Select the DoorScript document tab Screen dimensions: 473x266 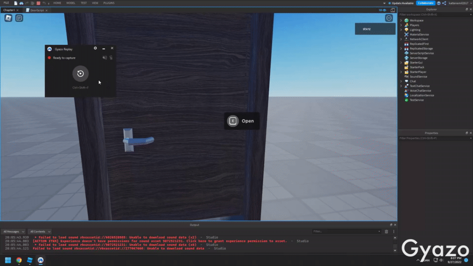click(x=37, y=10)
